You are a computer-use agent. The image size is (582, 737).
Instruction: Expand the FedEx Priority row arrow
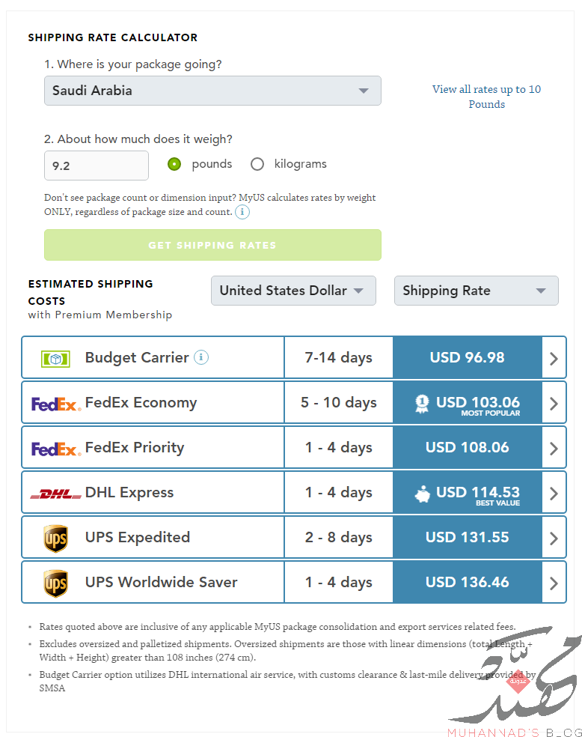554,449
